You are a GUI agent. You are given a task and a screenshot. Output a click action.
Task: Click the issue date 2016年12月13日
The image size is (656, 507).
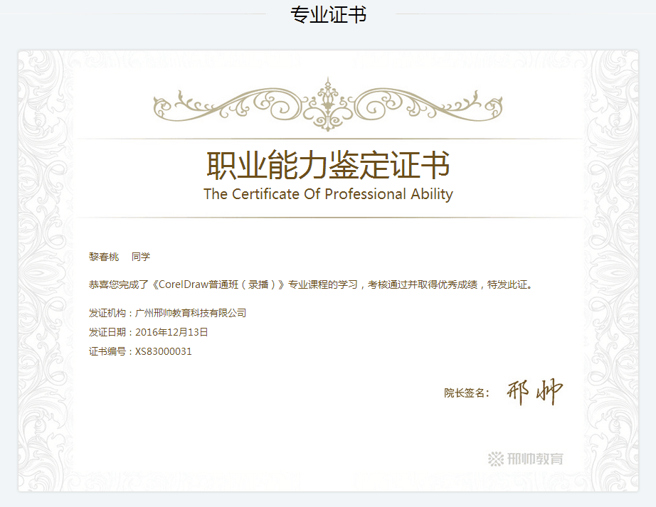click(171, 332)
